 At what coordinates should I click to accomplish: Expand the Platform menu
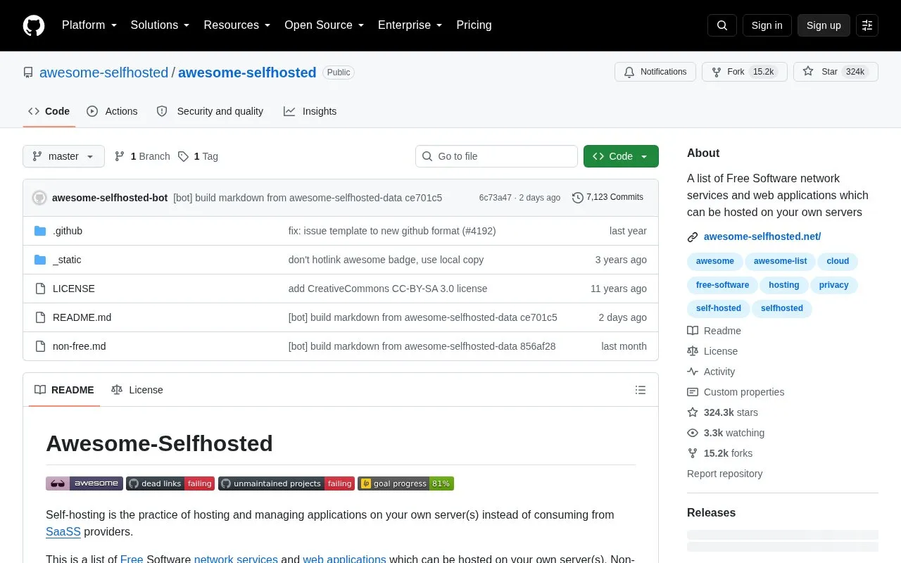89,25
